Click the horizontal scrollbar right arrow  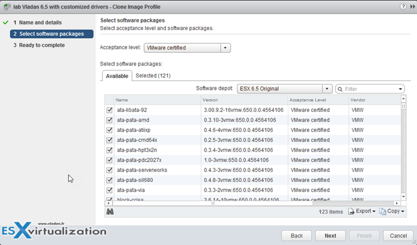click(x=397, y=203)
